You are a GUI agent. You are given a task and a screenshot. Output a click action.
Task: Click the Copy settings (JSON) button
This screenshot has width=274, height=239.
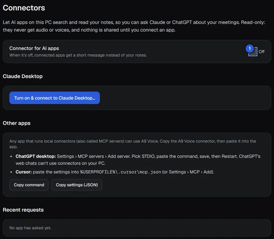(77, 185)
